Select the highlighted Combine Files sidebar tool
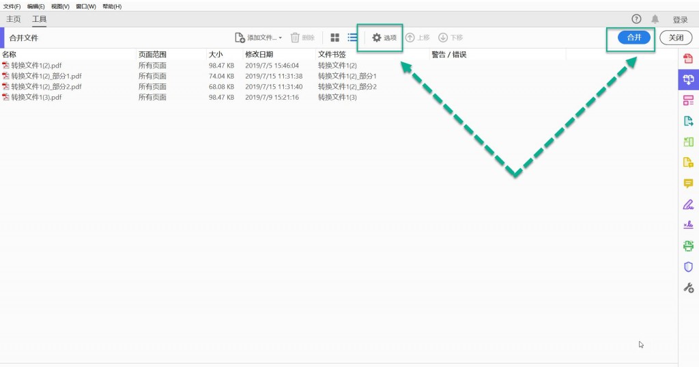 point(688,79)
